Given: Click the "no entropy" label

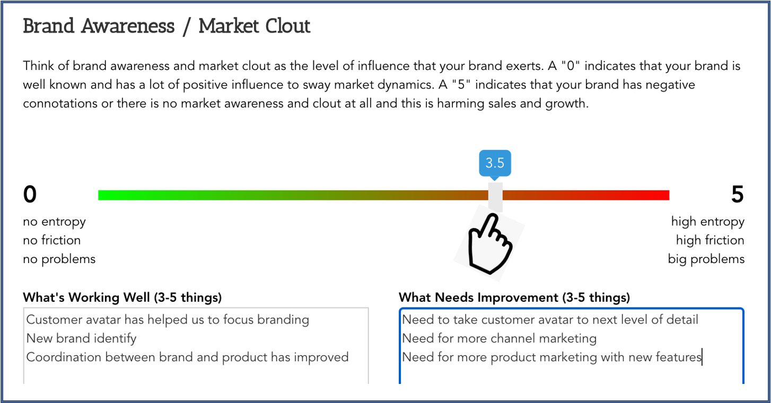Looking at the screenshot, I should (x=54, y=222).
